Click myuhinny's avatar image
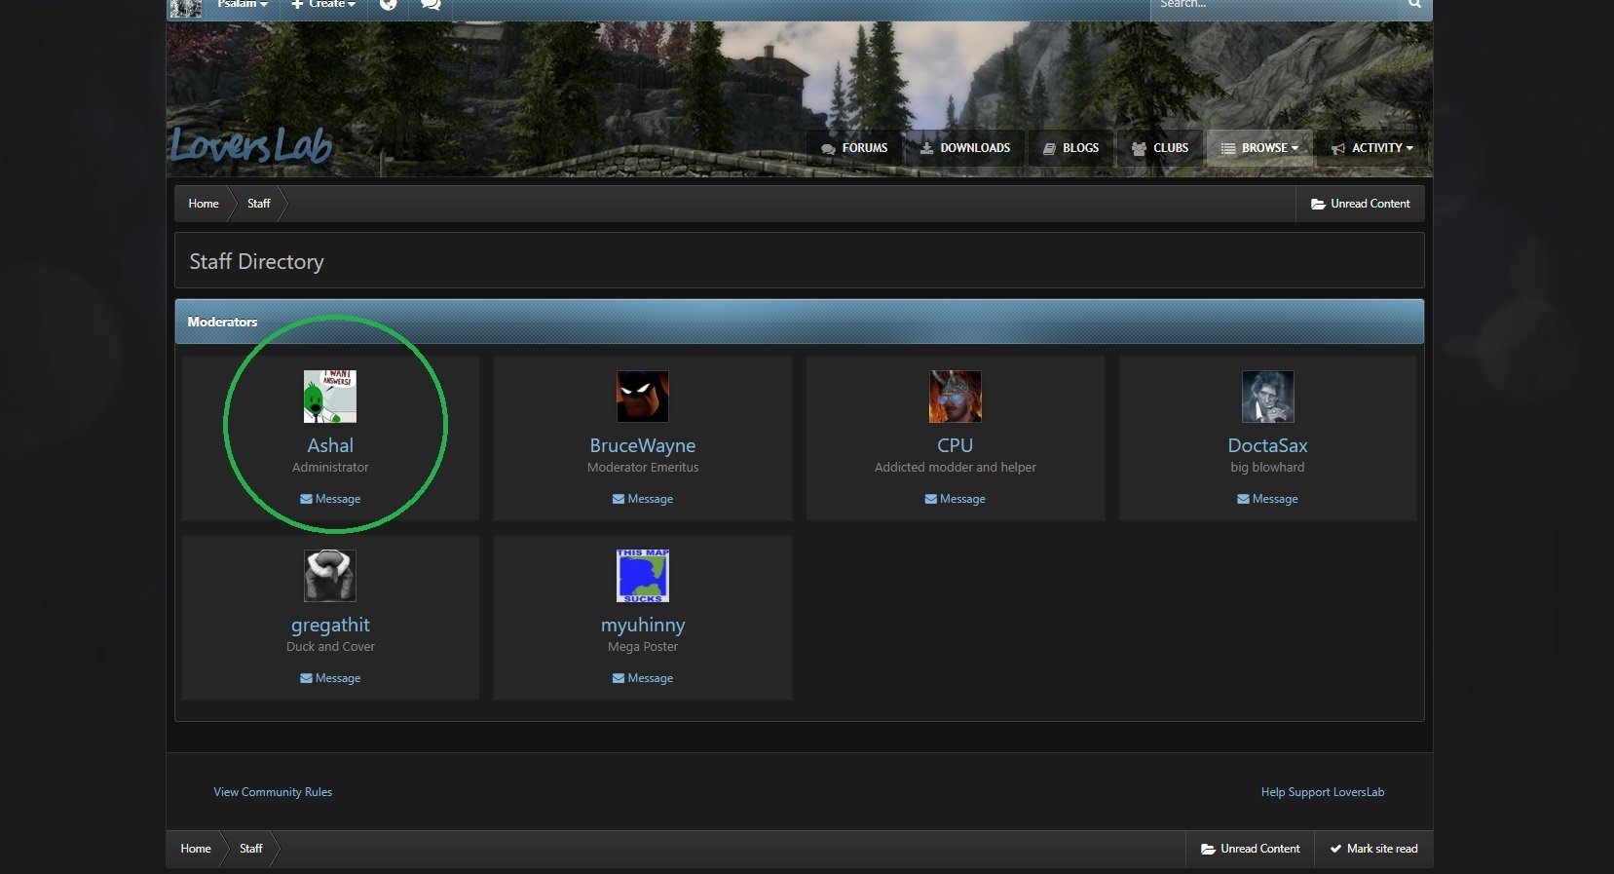This screenshot has width=1614, height=874. click(x=643, y=576)
